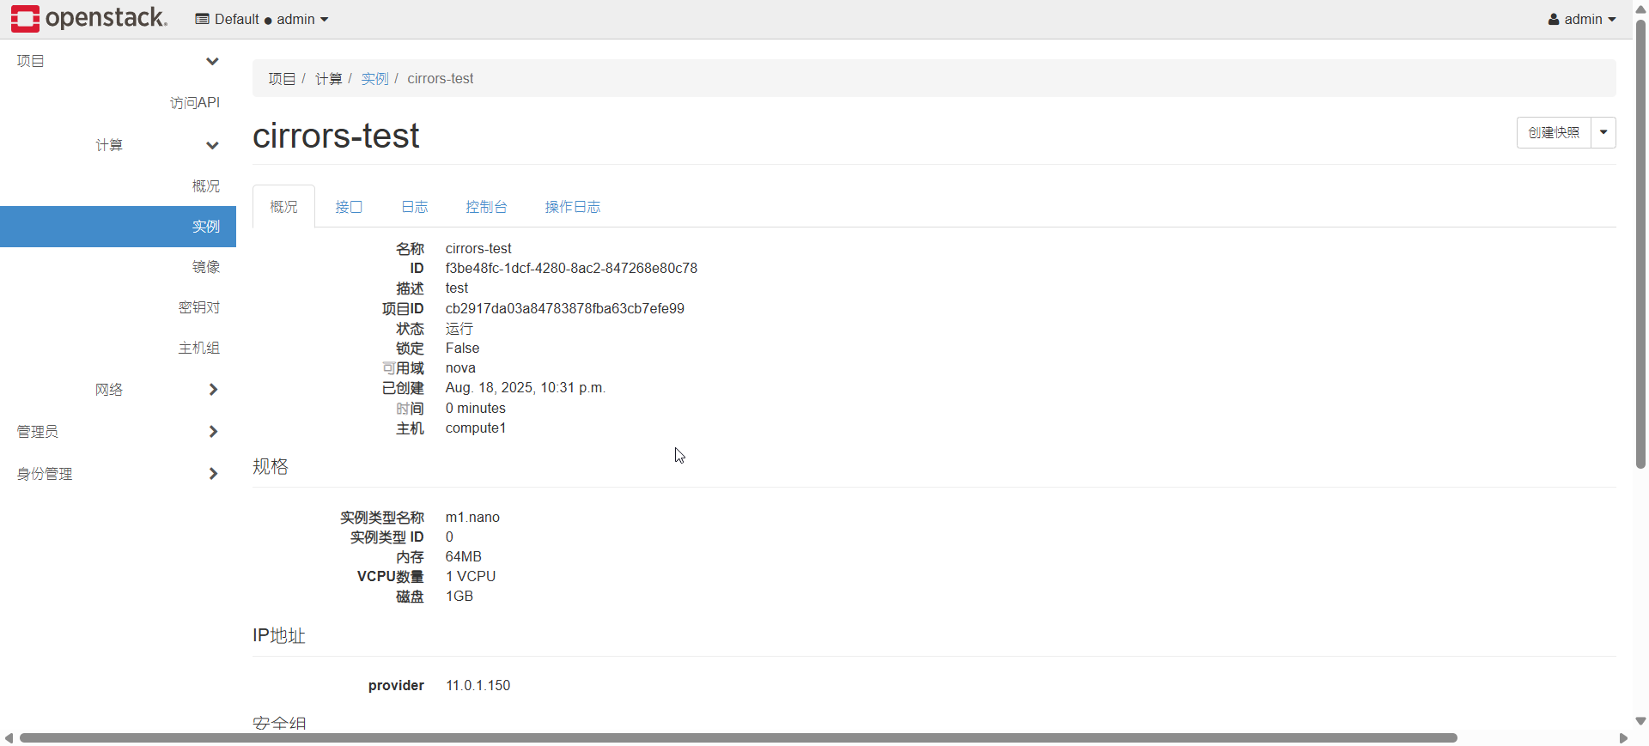This screenshot has height=746, width=1649.
Task: Switch to the 操作日志 tab
Action: [573, 207]
